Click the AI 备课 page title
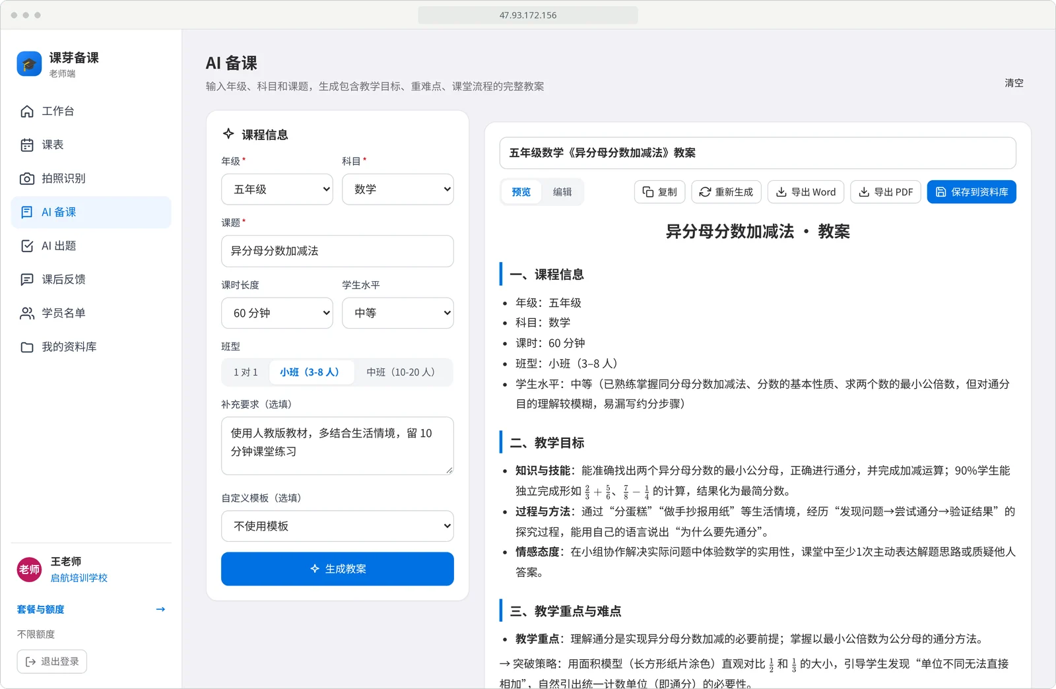The height and width of the screenshot is (689, 1056). (232, 63)
